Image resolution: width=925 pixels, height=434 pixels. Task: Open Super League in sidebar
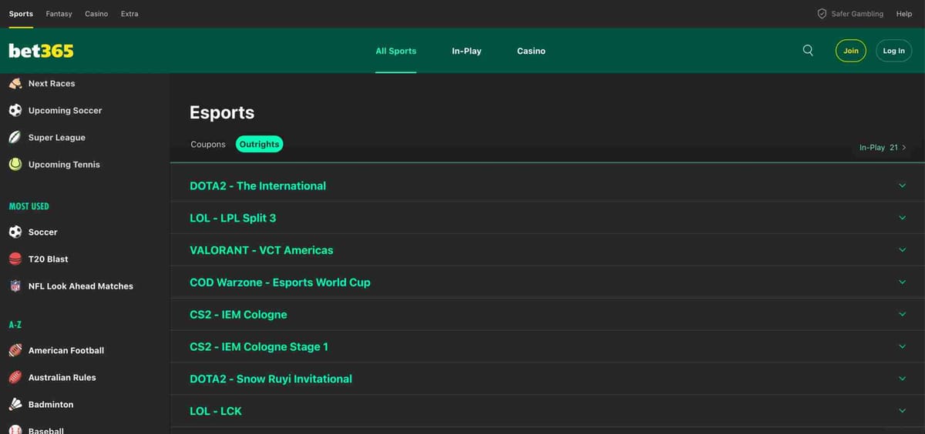click(57, 137)
